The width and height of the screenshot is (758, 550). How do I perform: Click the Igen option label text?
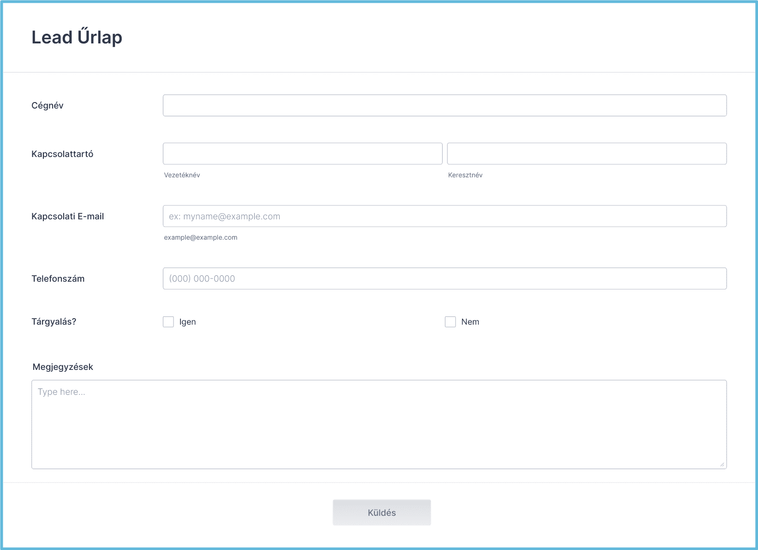tap(187, 322)
